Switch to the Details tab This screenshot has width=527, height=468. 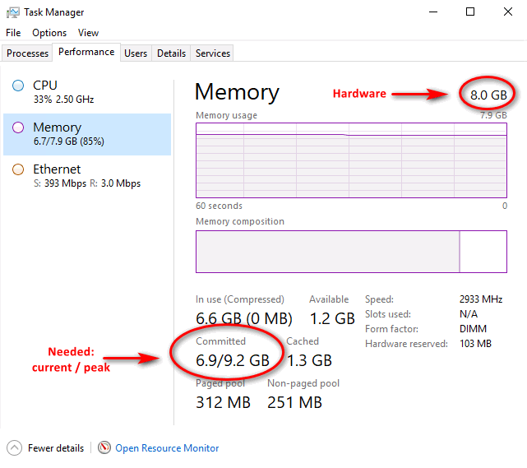(x=171, y=53)
